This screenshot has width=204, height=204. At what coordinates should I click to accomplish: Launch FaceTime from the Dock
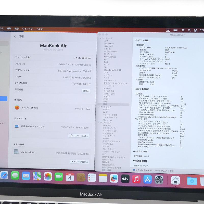(x=59, y=177)
